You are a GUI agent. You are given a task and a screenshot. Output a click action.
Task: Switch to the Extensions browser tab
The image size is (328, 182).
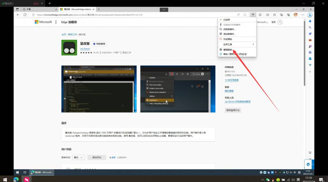39,9
